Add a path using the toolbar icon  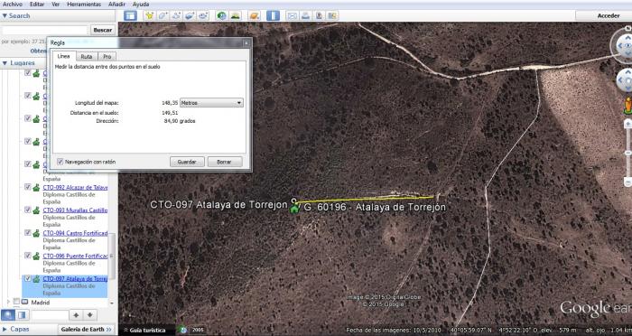(x=176, y=15)
